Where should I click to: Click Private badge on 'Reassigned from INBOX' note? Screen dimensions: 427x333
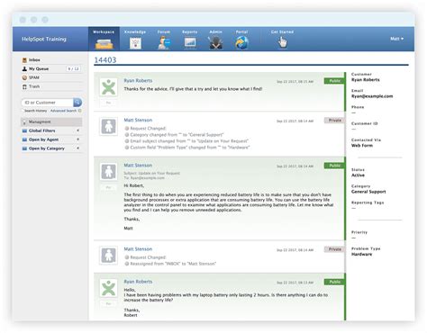click(334, 249)
